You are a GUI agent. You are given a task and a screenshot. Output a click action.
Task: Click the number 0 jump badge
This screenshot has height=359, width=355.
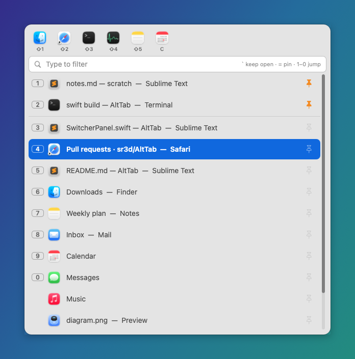[38, 277]
